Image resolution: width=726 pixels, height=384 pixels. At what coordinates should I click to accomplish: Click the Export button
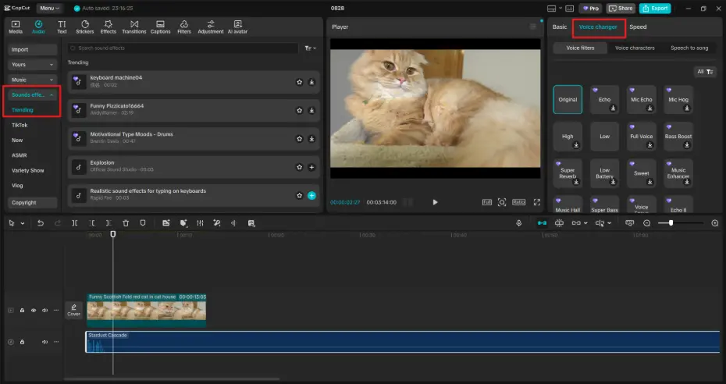[654, 8]
